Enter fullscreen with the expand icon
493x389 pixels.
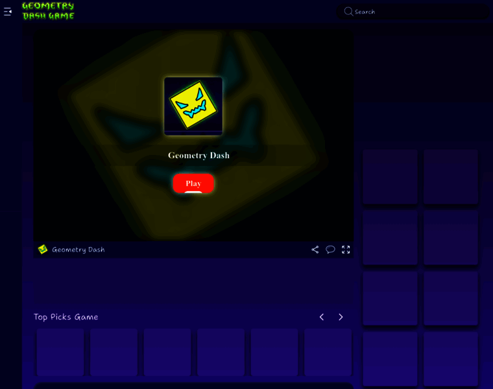click(x=346, y=250)
